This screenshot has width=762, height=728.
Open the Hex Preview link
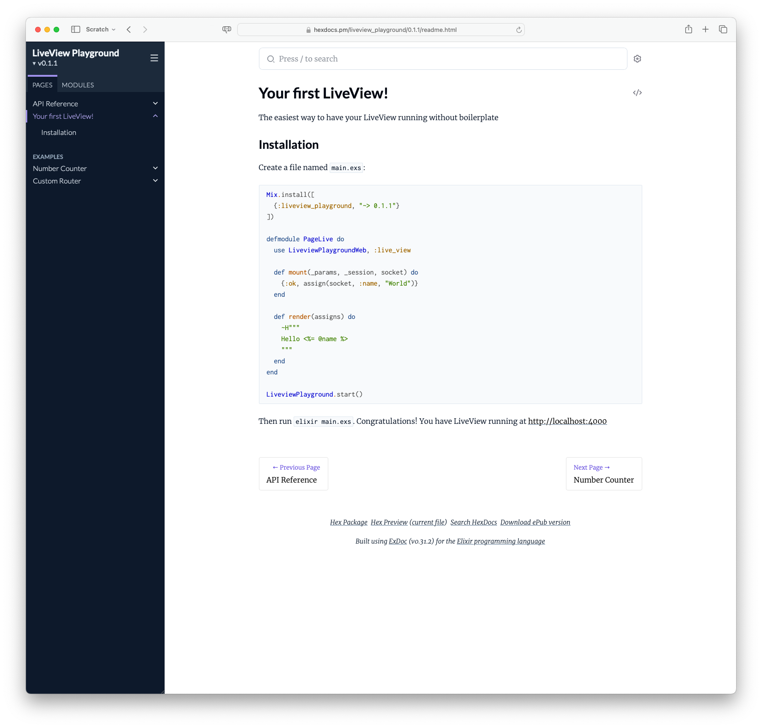[x=389, y=522]
